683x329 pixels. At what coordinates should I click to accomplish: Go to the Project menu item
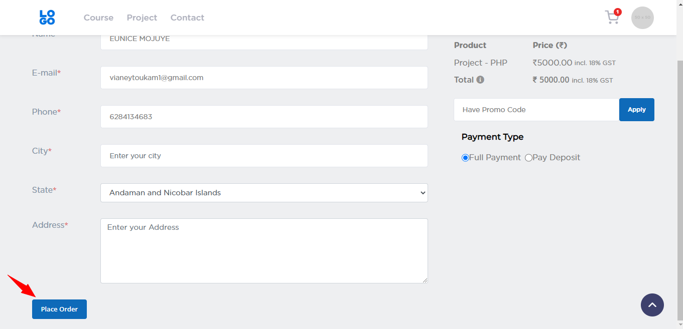(x=142, y=18)
